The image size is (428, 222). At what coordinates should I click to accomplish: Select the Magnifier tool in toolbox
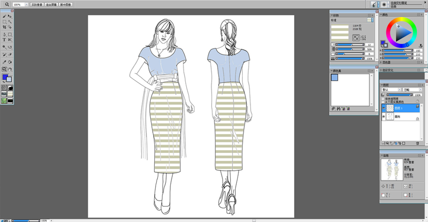4,70
